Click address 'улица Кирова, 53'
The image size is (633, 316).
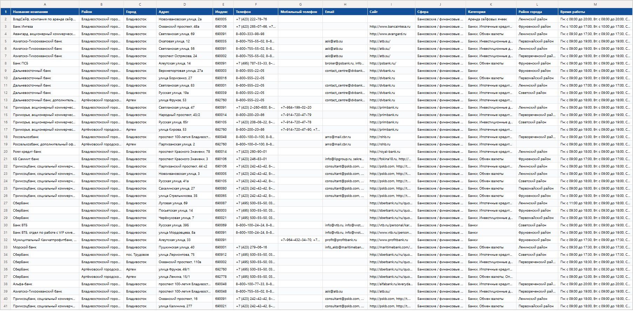click(185, 130)
